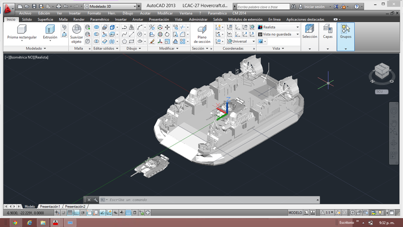Open the Universal UCS dropdown
Screen dimensions: 403x227
point(241,41)
